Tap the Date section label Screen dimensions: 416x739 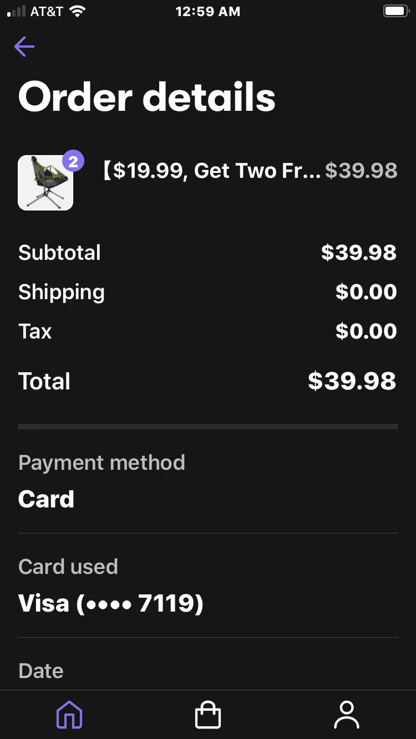click(x=41, y=671)
